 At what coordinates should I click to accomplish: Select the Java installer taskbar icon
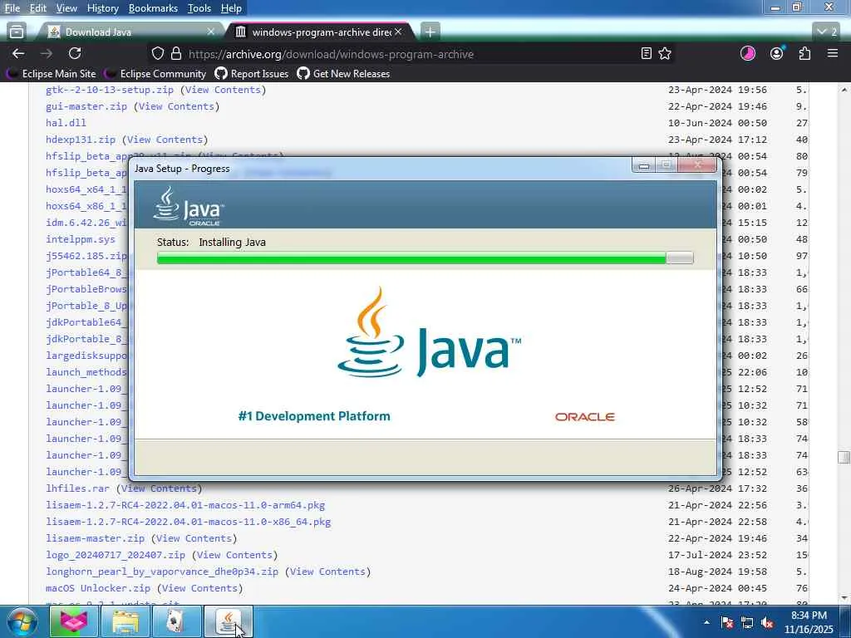[x=228, y=621]
